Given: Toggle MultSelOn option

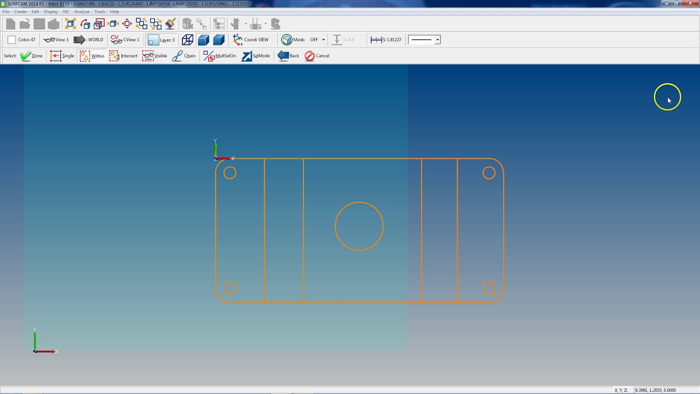Looking at the screenshot, I should pyautogui.click(x=219, y=56).
